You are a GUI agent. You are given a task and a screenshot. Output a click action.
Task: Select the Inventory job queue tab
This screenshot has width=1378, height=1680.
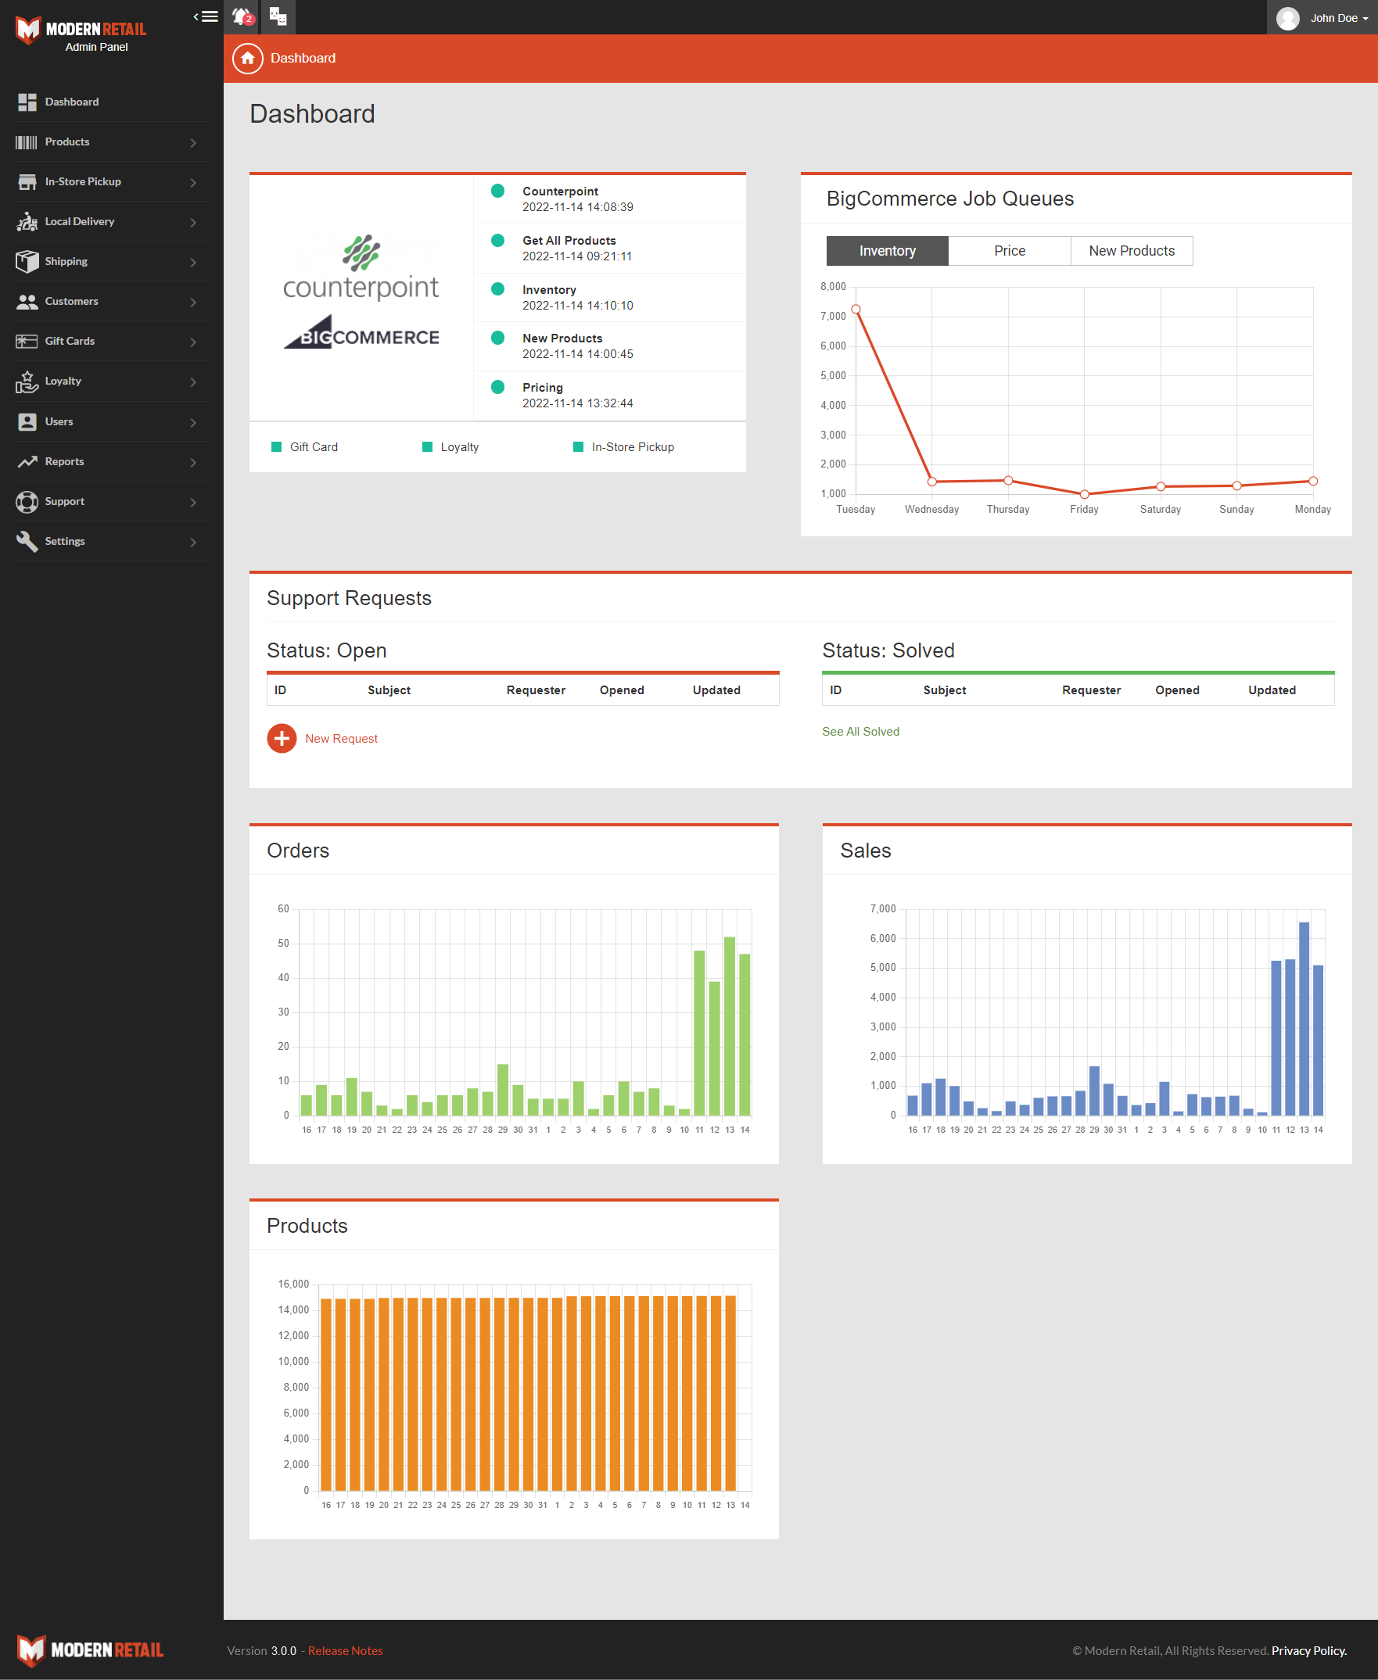[887, 251]
